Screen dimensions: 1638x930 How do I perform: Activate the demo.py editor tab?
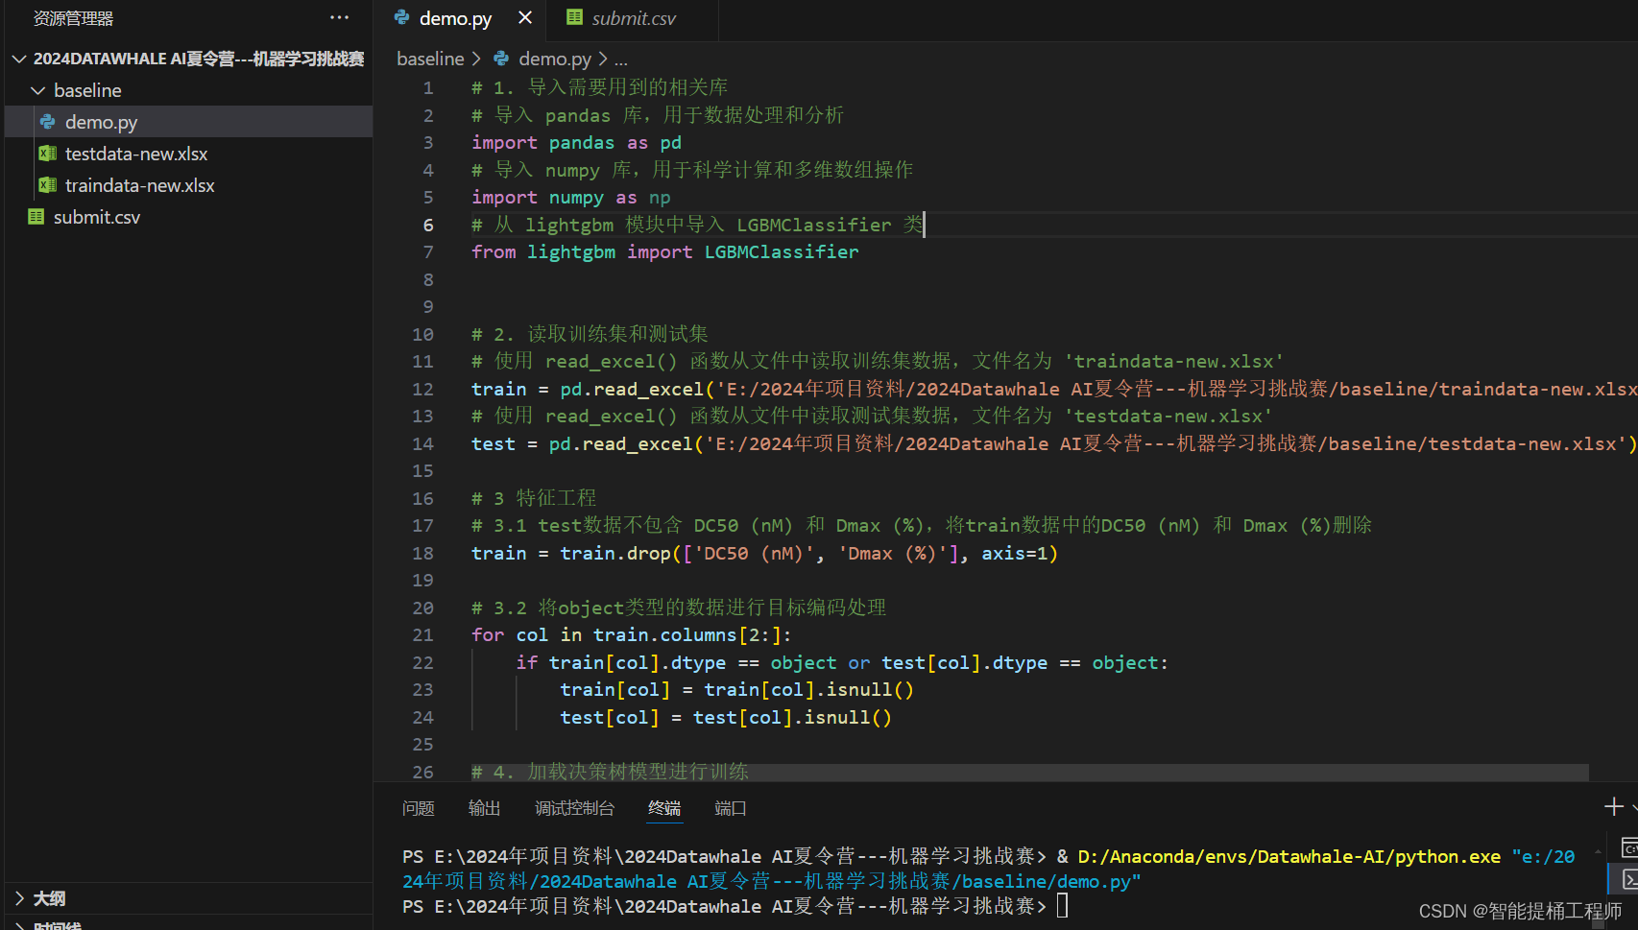(x=462, y=18)
